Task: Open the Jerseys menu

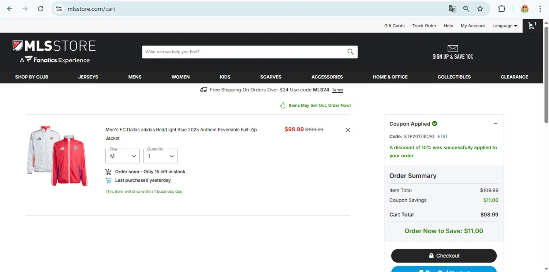Action: [x=88, y=77]
